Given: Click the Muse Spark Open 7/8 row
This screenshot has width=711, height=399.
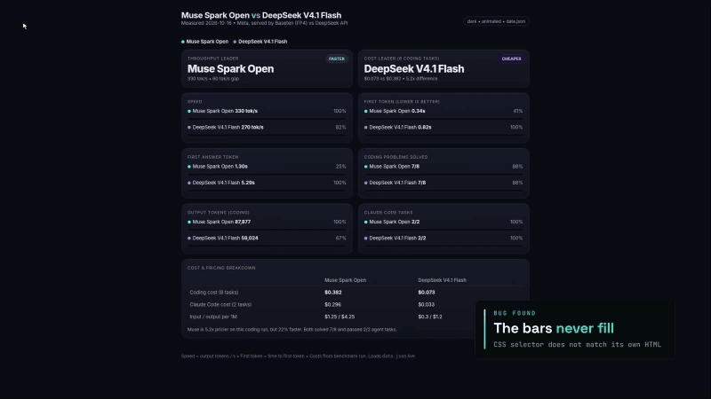Looking at the screenshot, I should pos(443,167).
